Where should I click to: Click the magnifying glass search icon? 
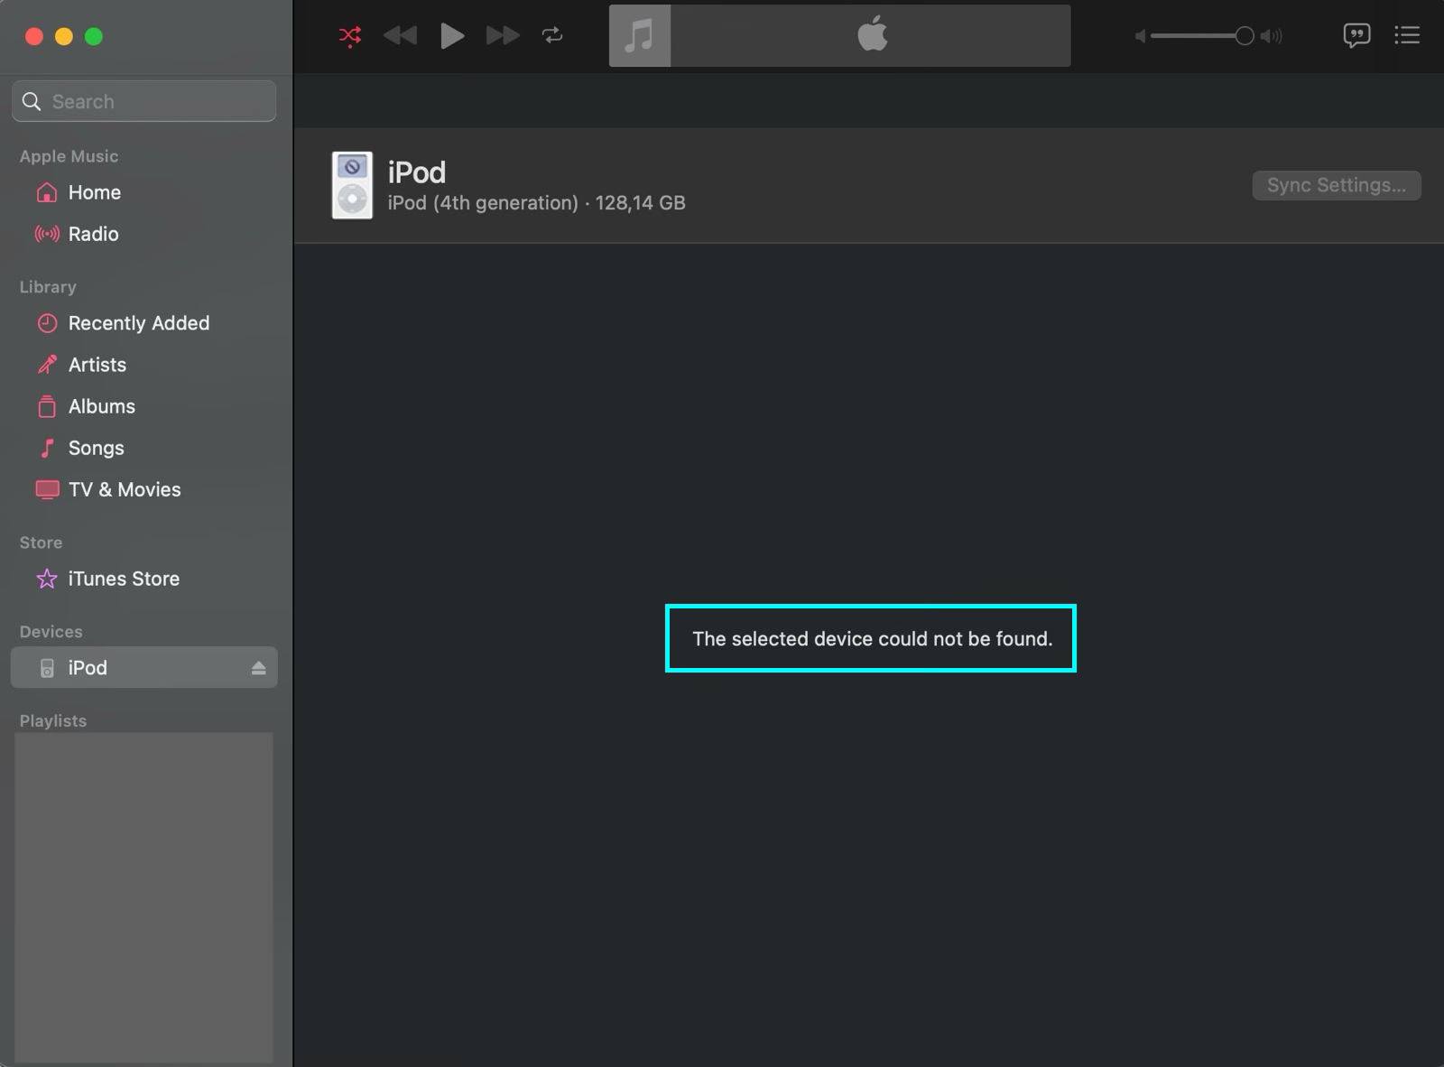coord(32,101)
